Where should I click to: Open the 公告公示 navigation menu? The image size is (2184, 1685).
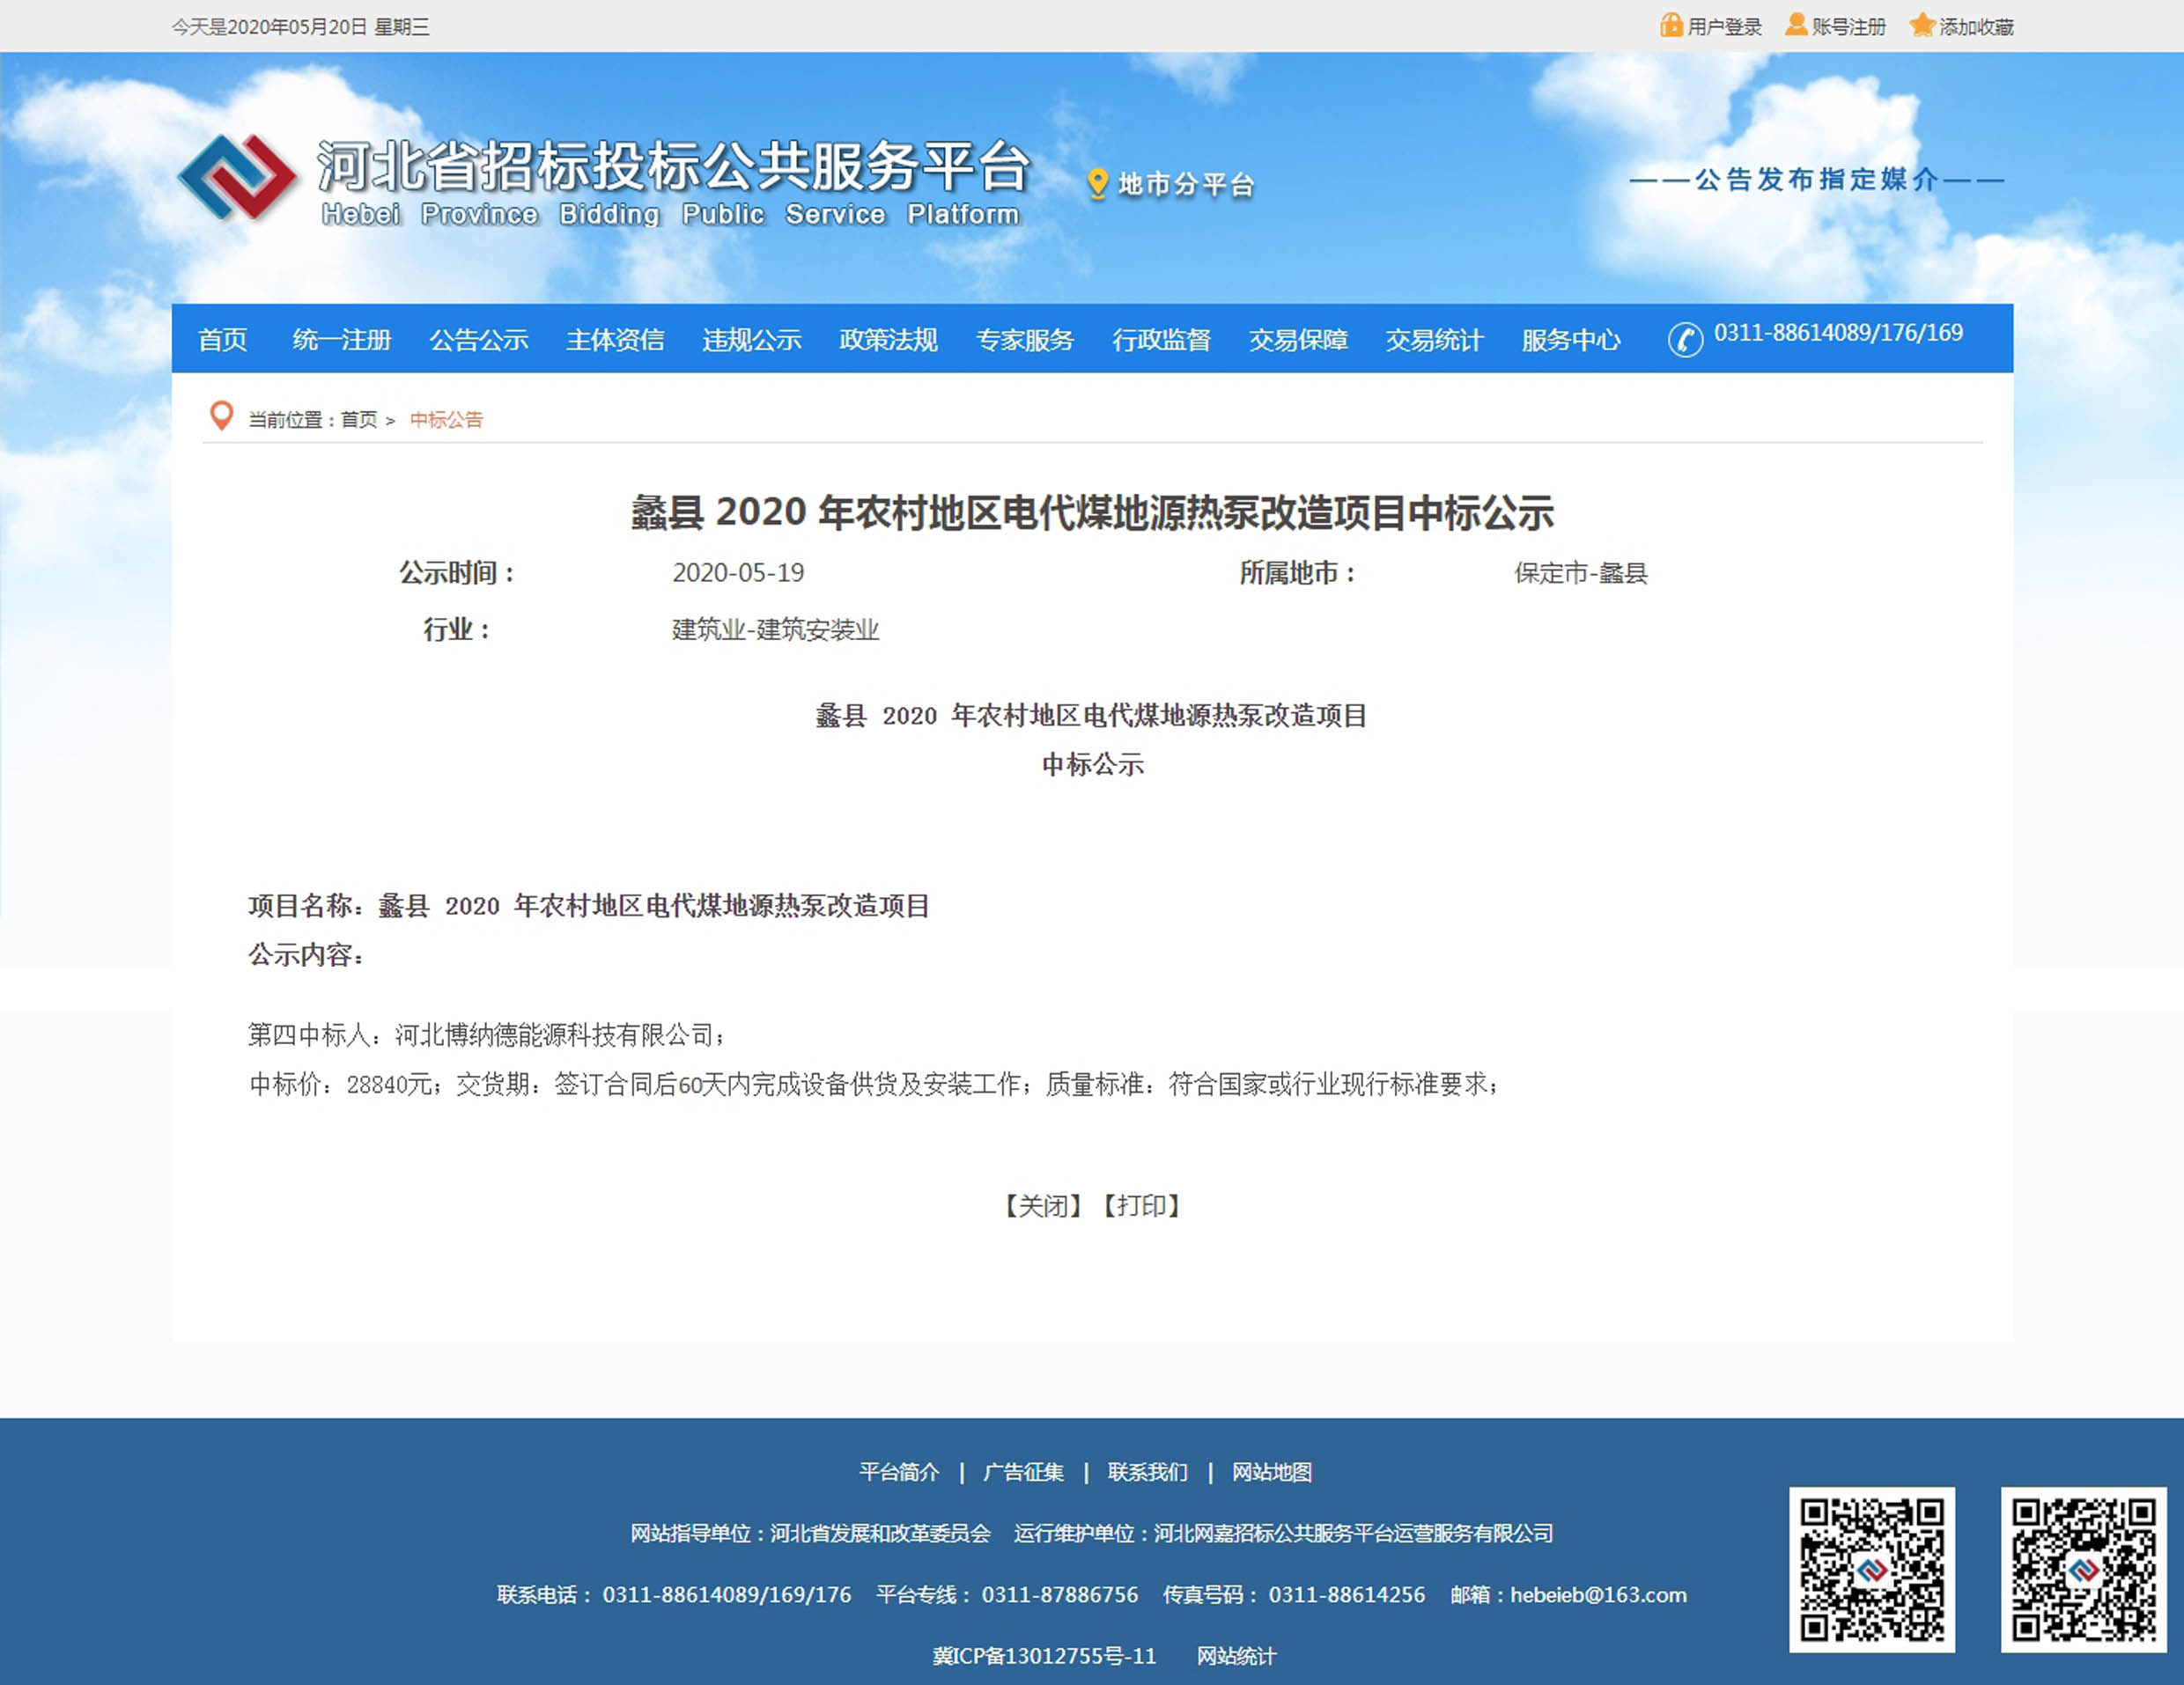(x=478, y=340)
